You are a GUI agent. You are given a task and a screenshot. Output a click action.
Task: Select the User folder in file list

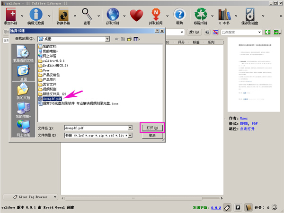(x=44, y=70)
